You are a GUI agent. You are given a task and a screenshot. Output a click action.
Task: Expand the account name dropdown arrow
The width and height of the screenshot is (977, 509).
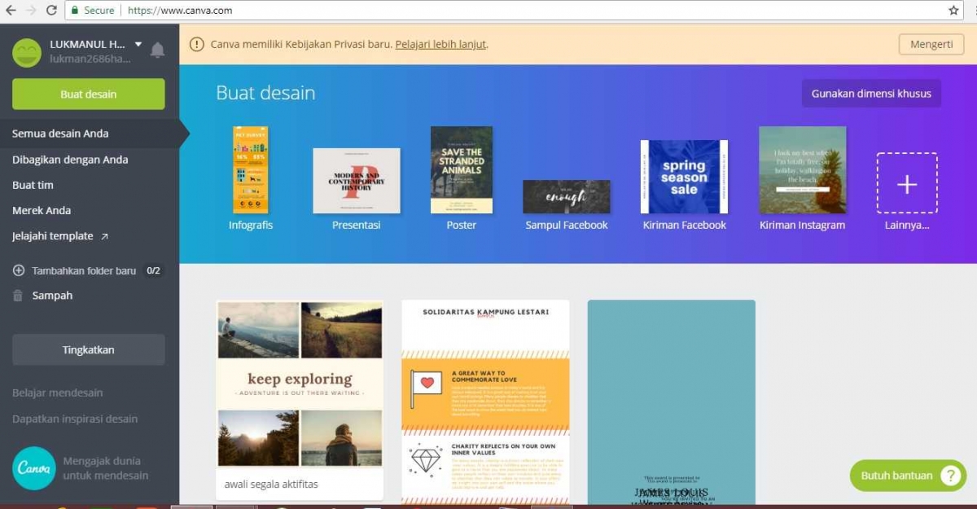(138, 44)
